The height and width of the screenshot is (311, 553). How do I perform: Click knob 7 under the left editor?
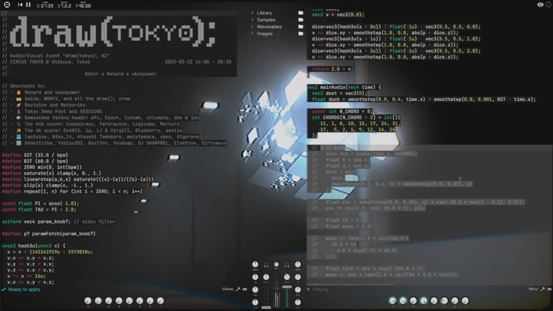click(x=160, y=301)
